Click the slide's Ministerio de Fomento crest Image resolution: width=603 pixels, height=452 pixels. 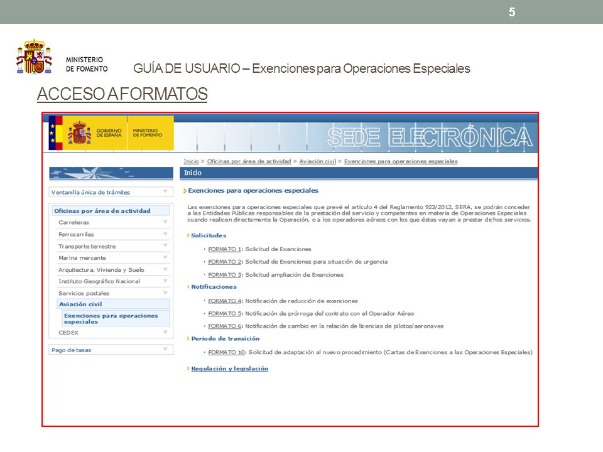pyautogui.click(x=34, y=56)
